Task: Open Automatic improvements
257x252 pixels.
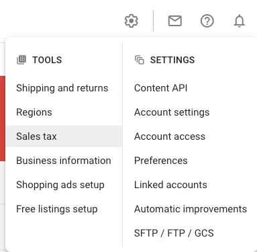Action: 191,209
